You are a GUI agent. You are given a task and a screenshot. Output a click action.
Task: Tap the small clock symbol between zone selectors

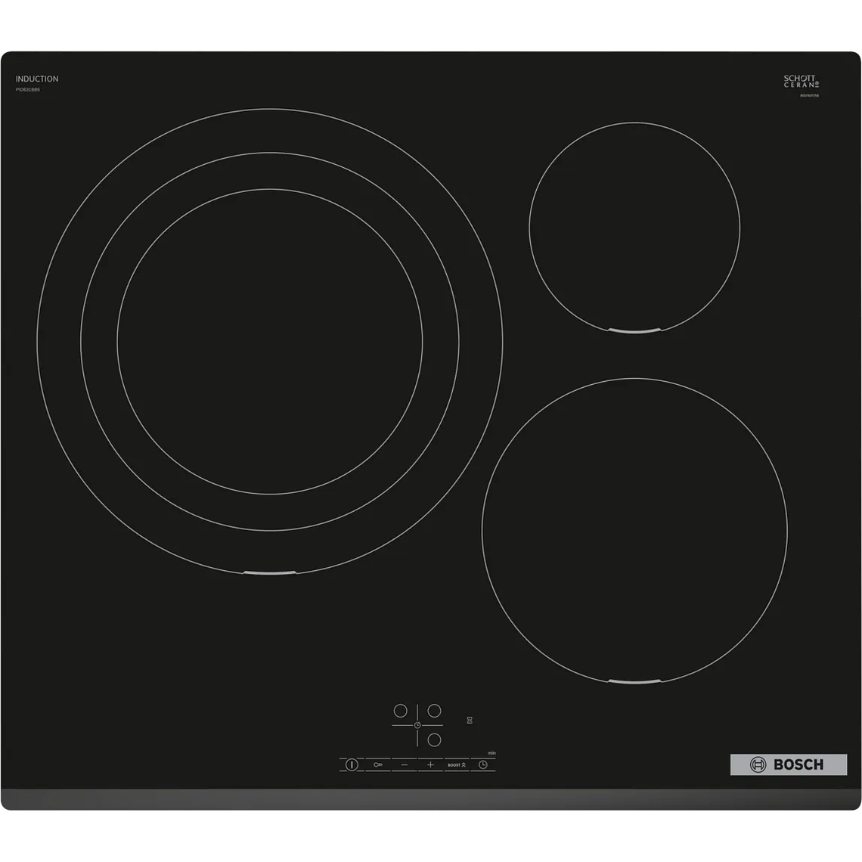click(x=417, y=725)
